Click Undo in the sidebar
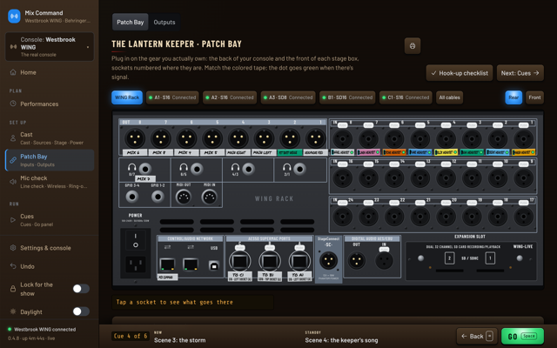 pos(50,266)
